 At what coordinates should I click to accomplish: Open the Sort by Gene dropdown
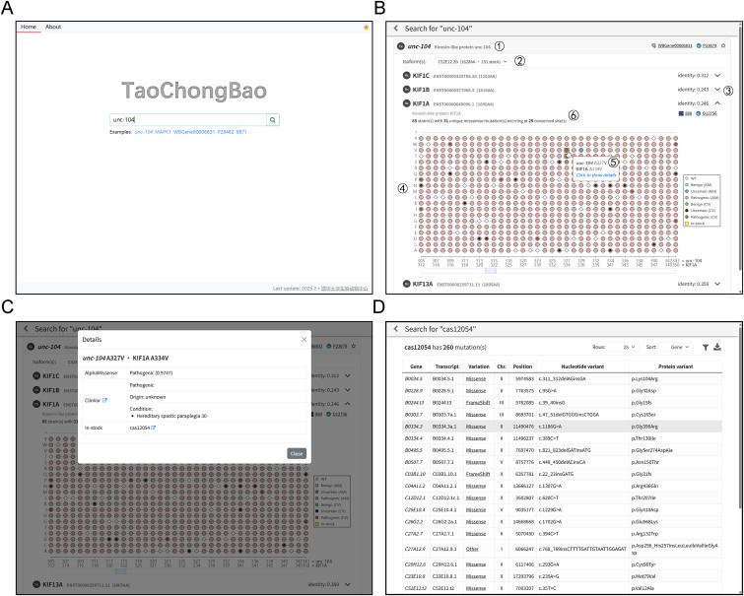point(676,348)
